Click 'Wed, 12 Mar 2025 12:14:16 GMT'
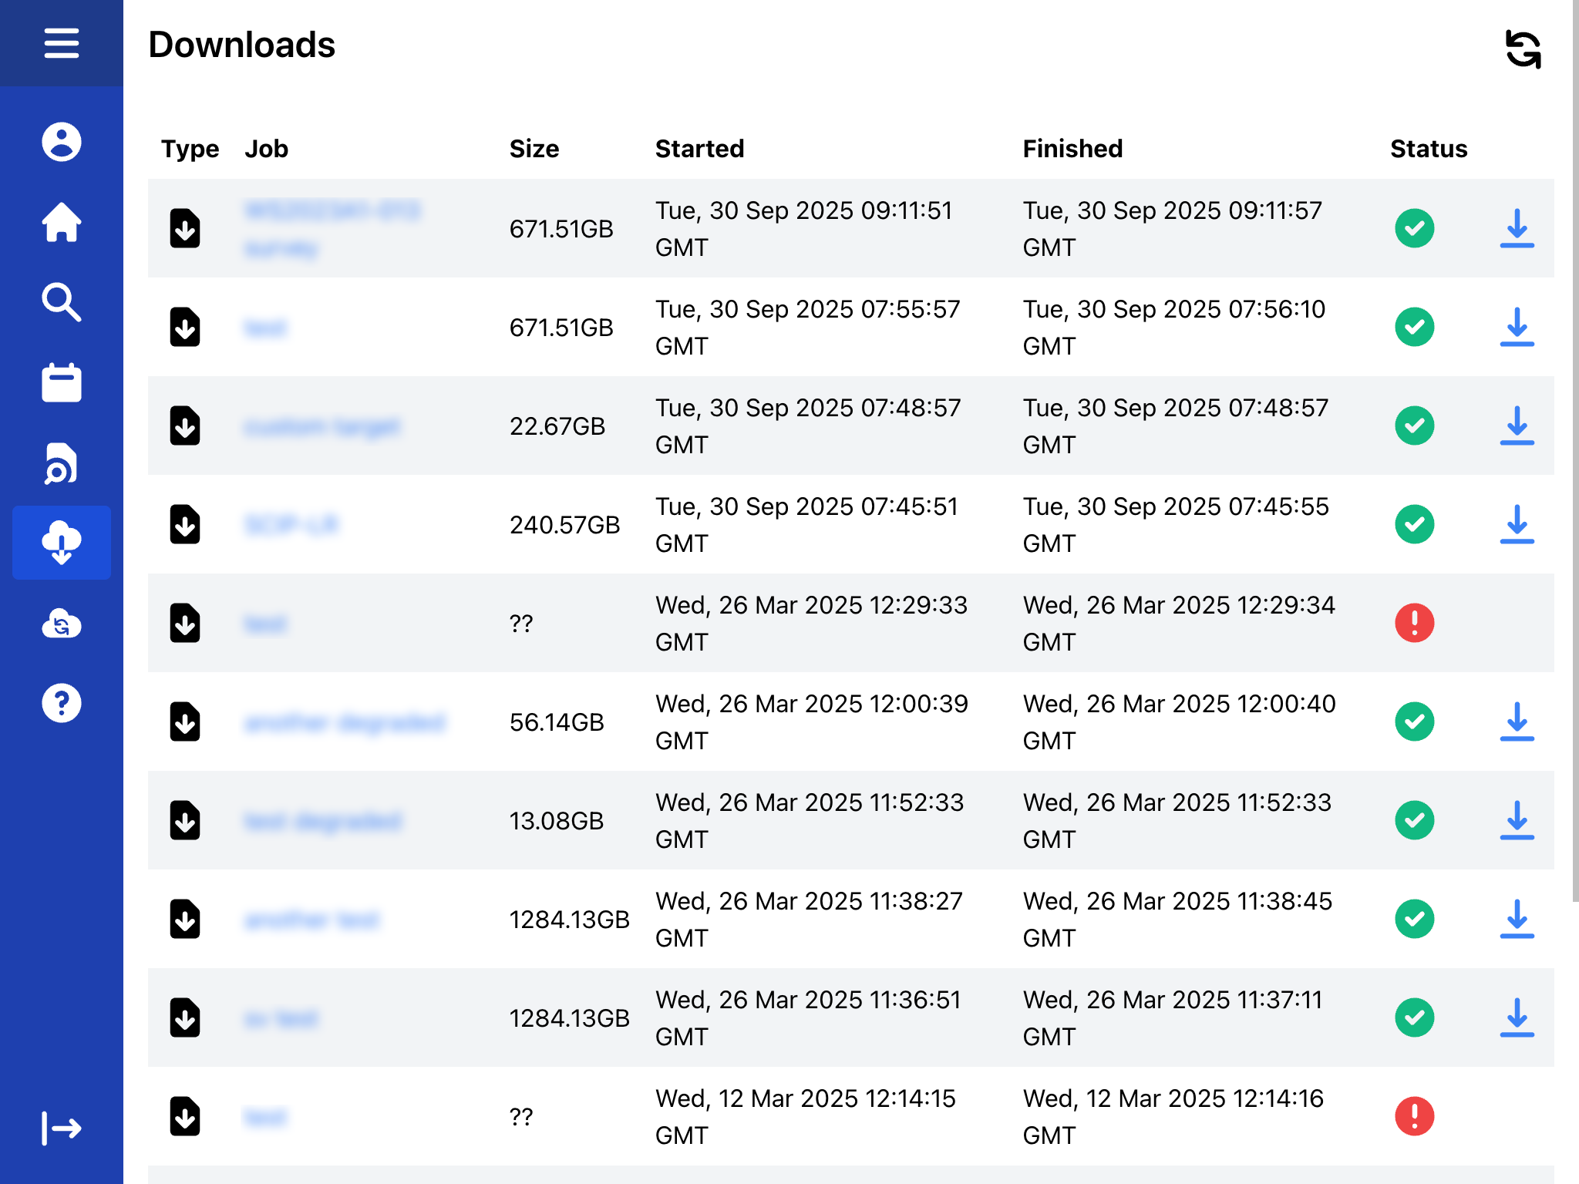Image resolution: width=1579 pixels, height=1184 pixels. tap(1173, 1117)
